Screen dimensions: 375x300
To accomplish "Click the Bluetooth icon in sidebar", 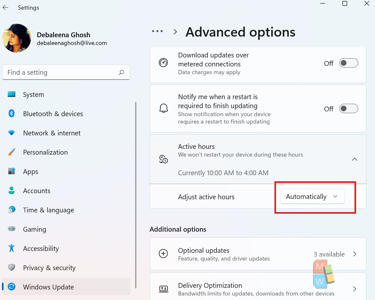I will [12, 113].
